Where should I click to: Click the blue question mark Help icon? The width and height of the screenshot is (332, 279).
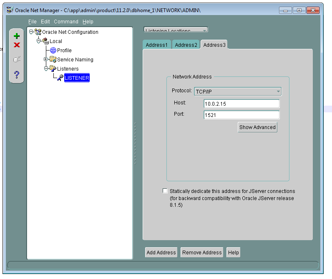17,75
